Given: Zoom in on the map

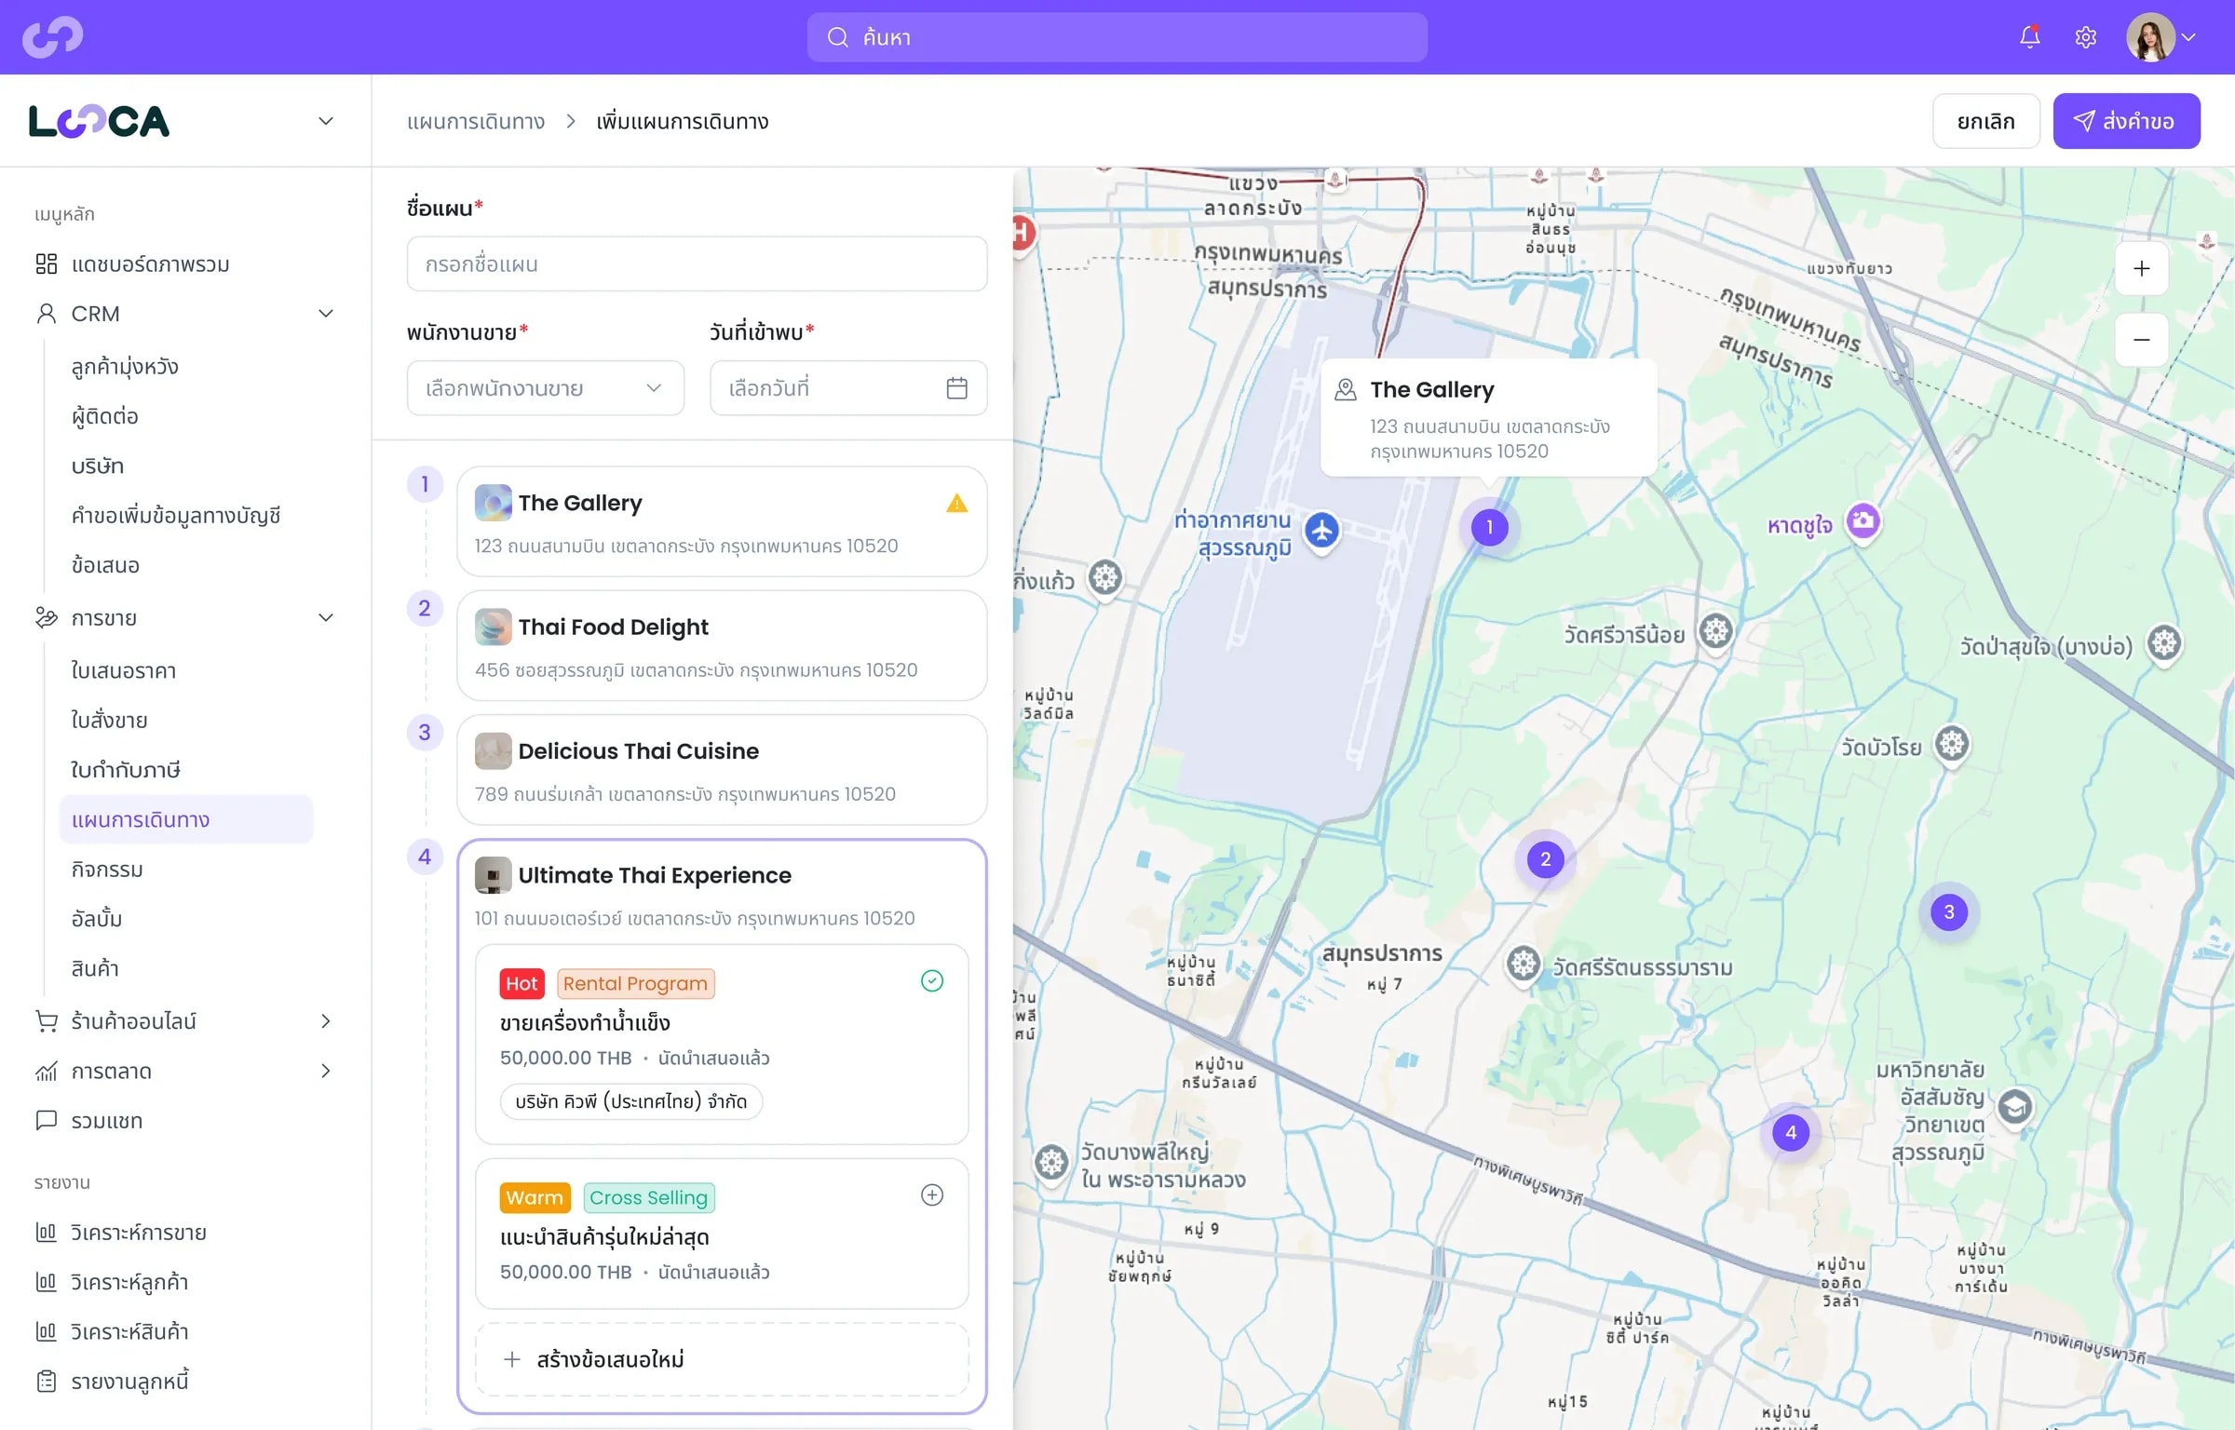Looking at the screenshot, I should [x=2141, y=269].
